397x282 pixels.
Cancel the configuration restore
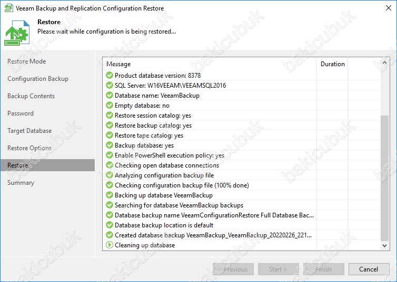coord(369,269)
